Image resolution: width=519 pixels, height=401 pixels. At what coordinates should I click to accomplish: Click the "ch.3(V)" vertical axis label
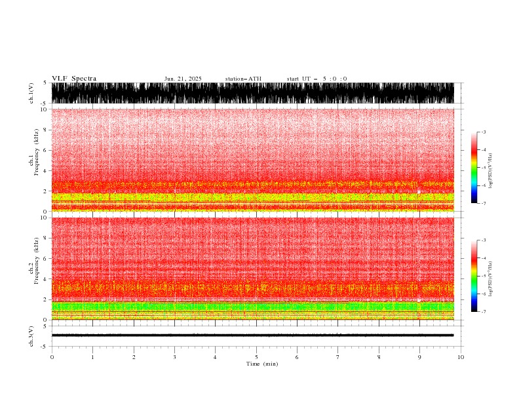(x=31, y=336)
